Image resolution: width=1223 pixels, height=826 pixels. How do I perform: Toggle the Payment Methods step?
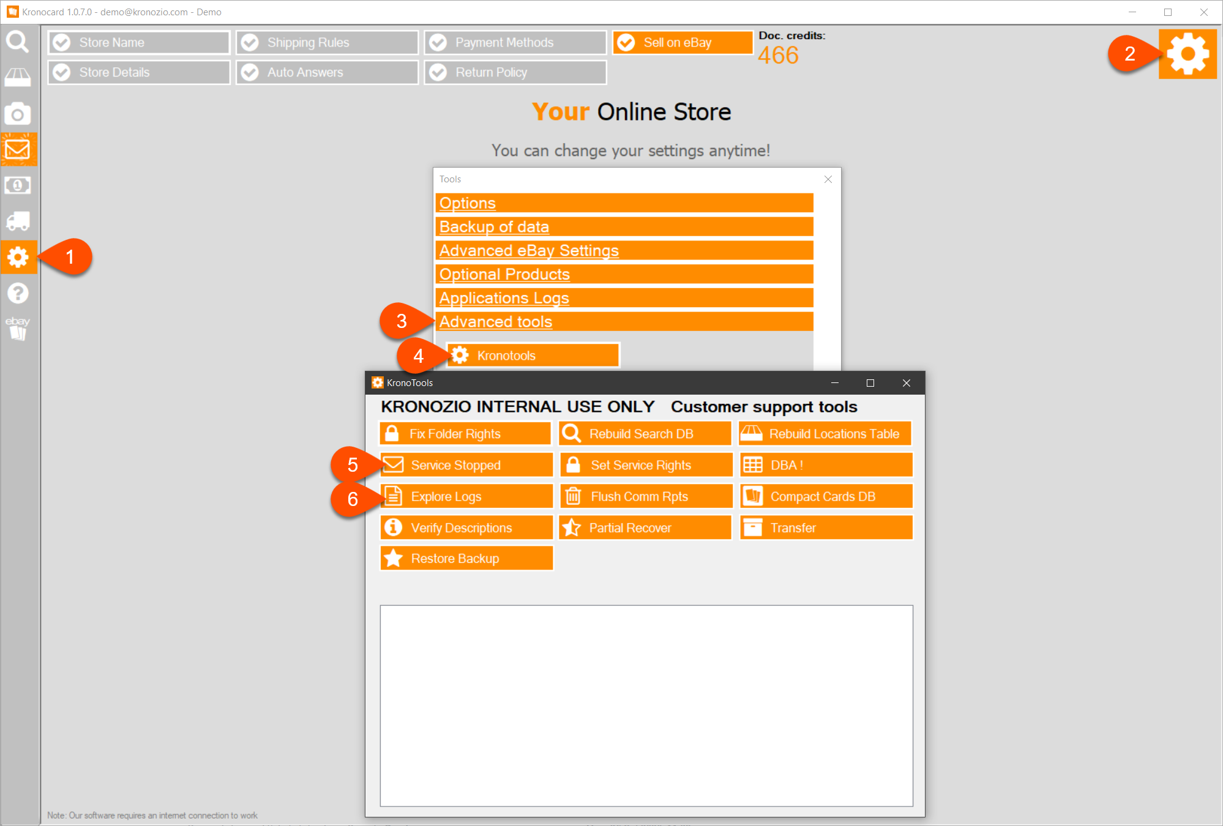(515, 42)
